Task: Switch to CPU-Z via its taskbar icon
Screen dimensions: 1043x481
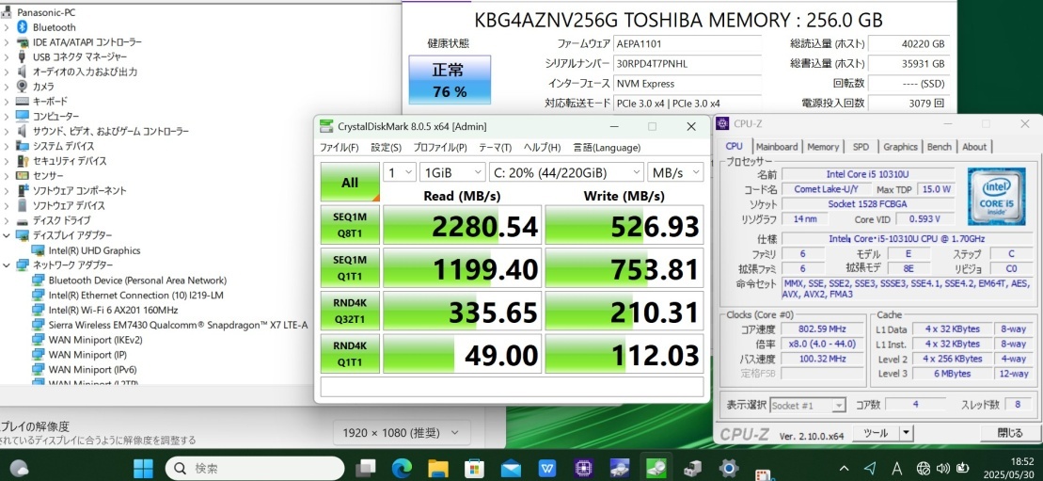Action: coord(583,468)
